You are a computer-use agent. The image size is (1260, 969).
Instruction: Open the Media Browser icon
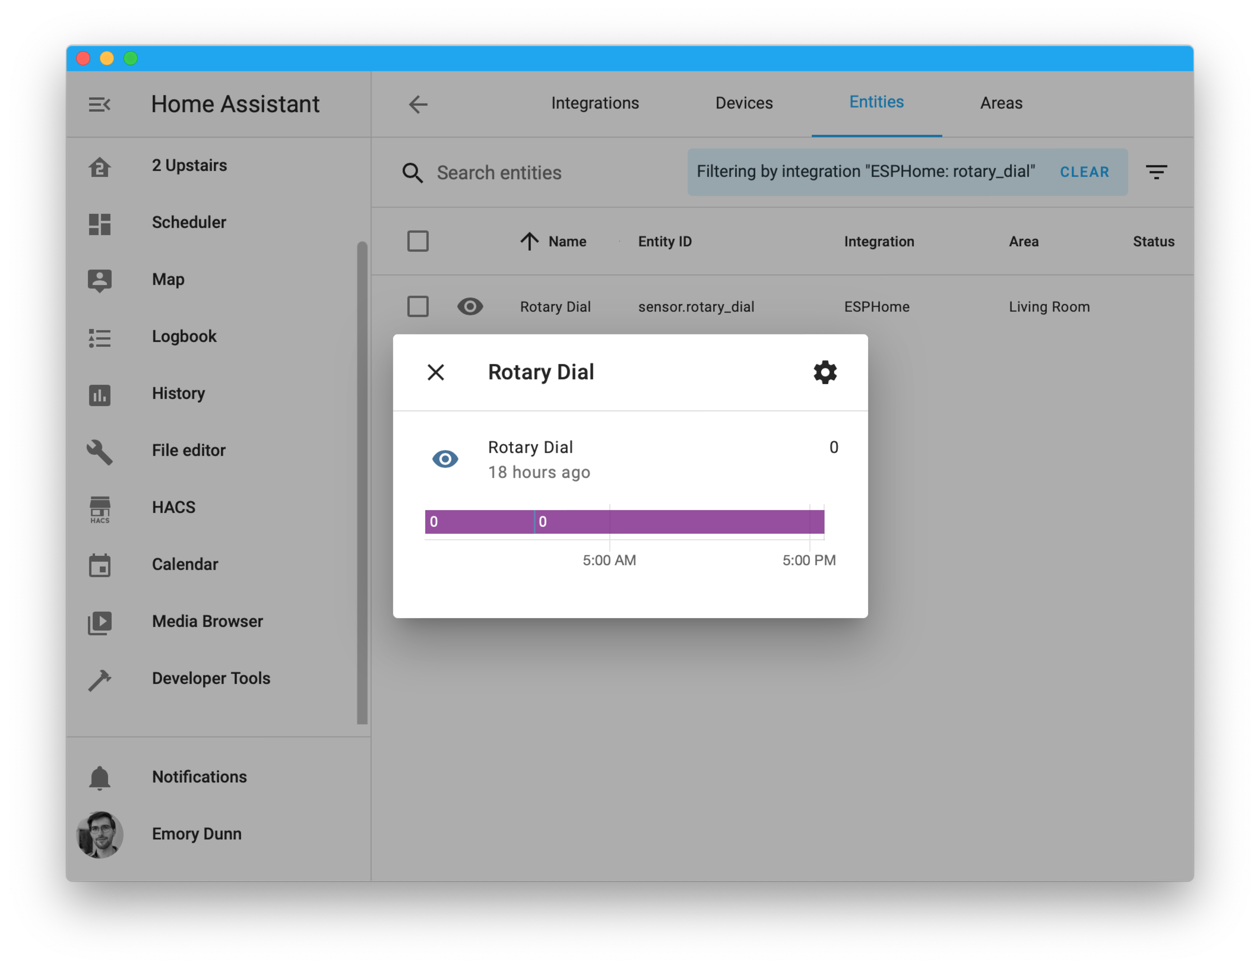coord(99,622)
